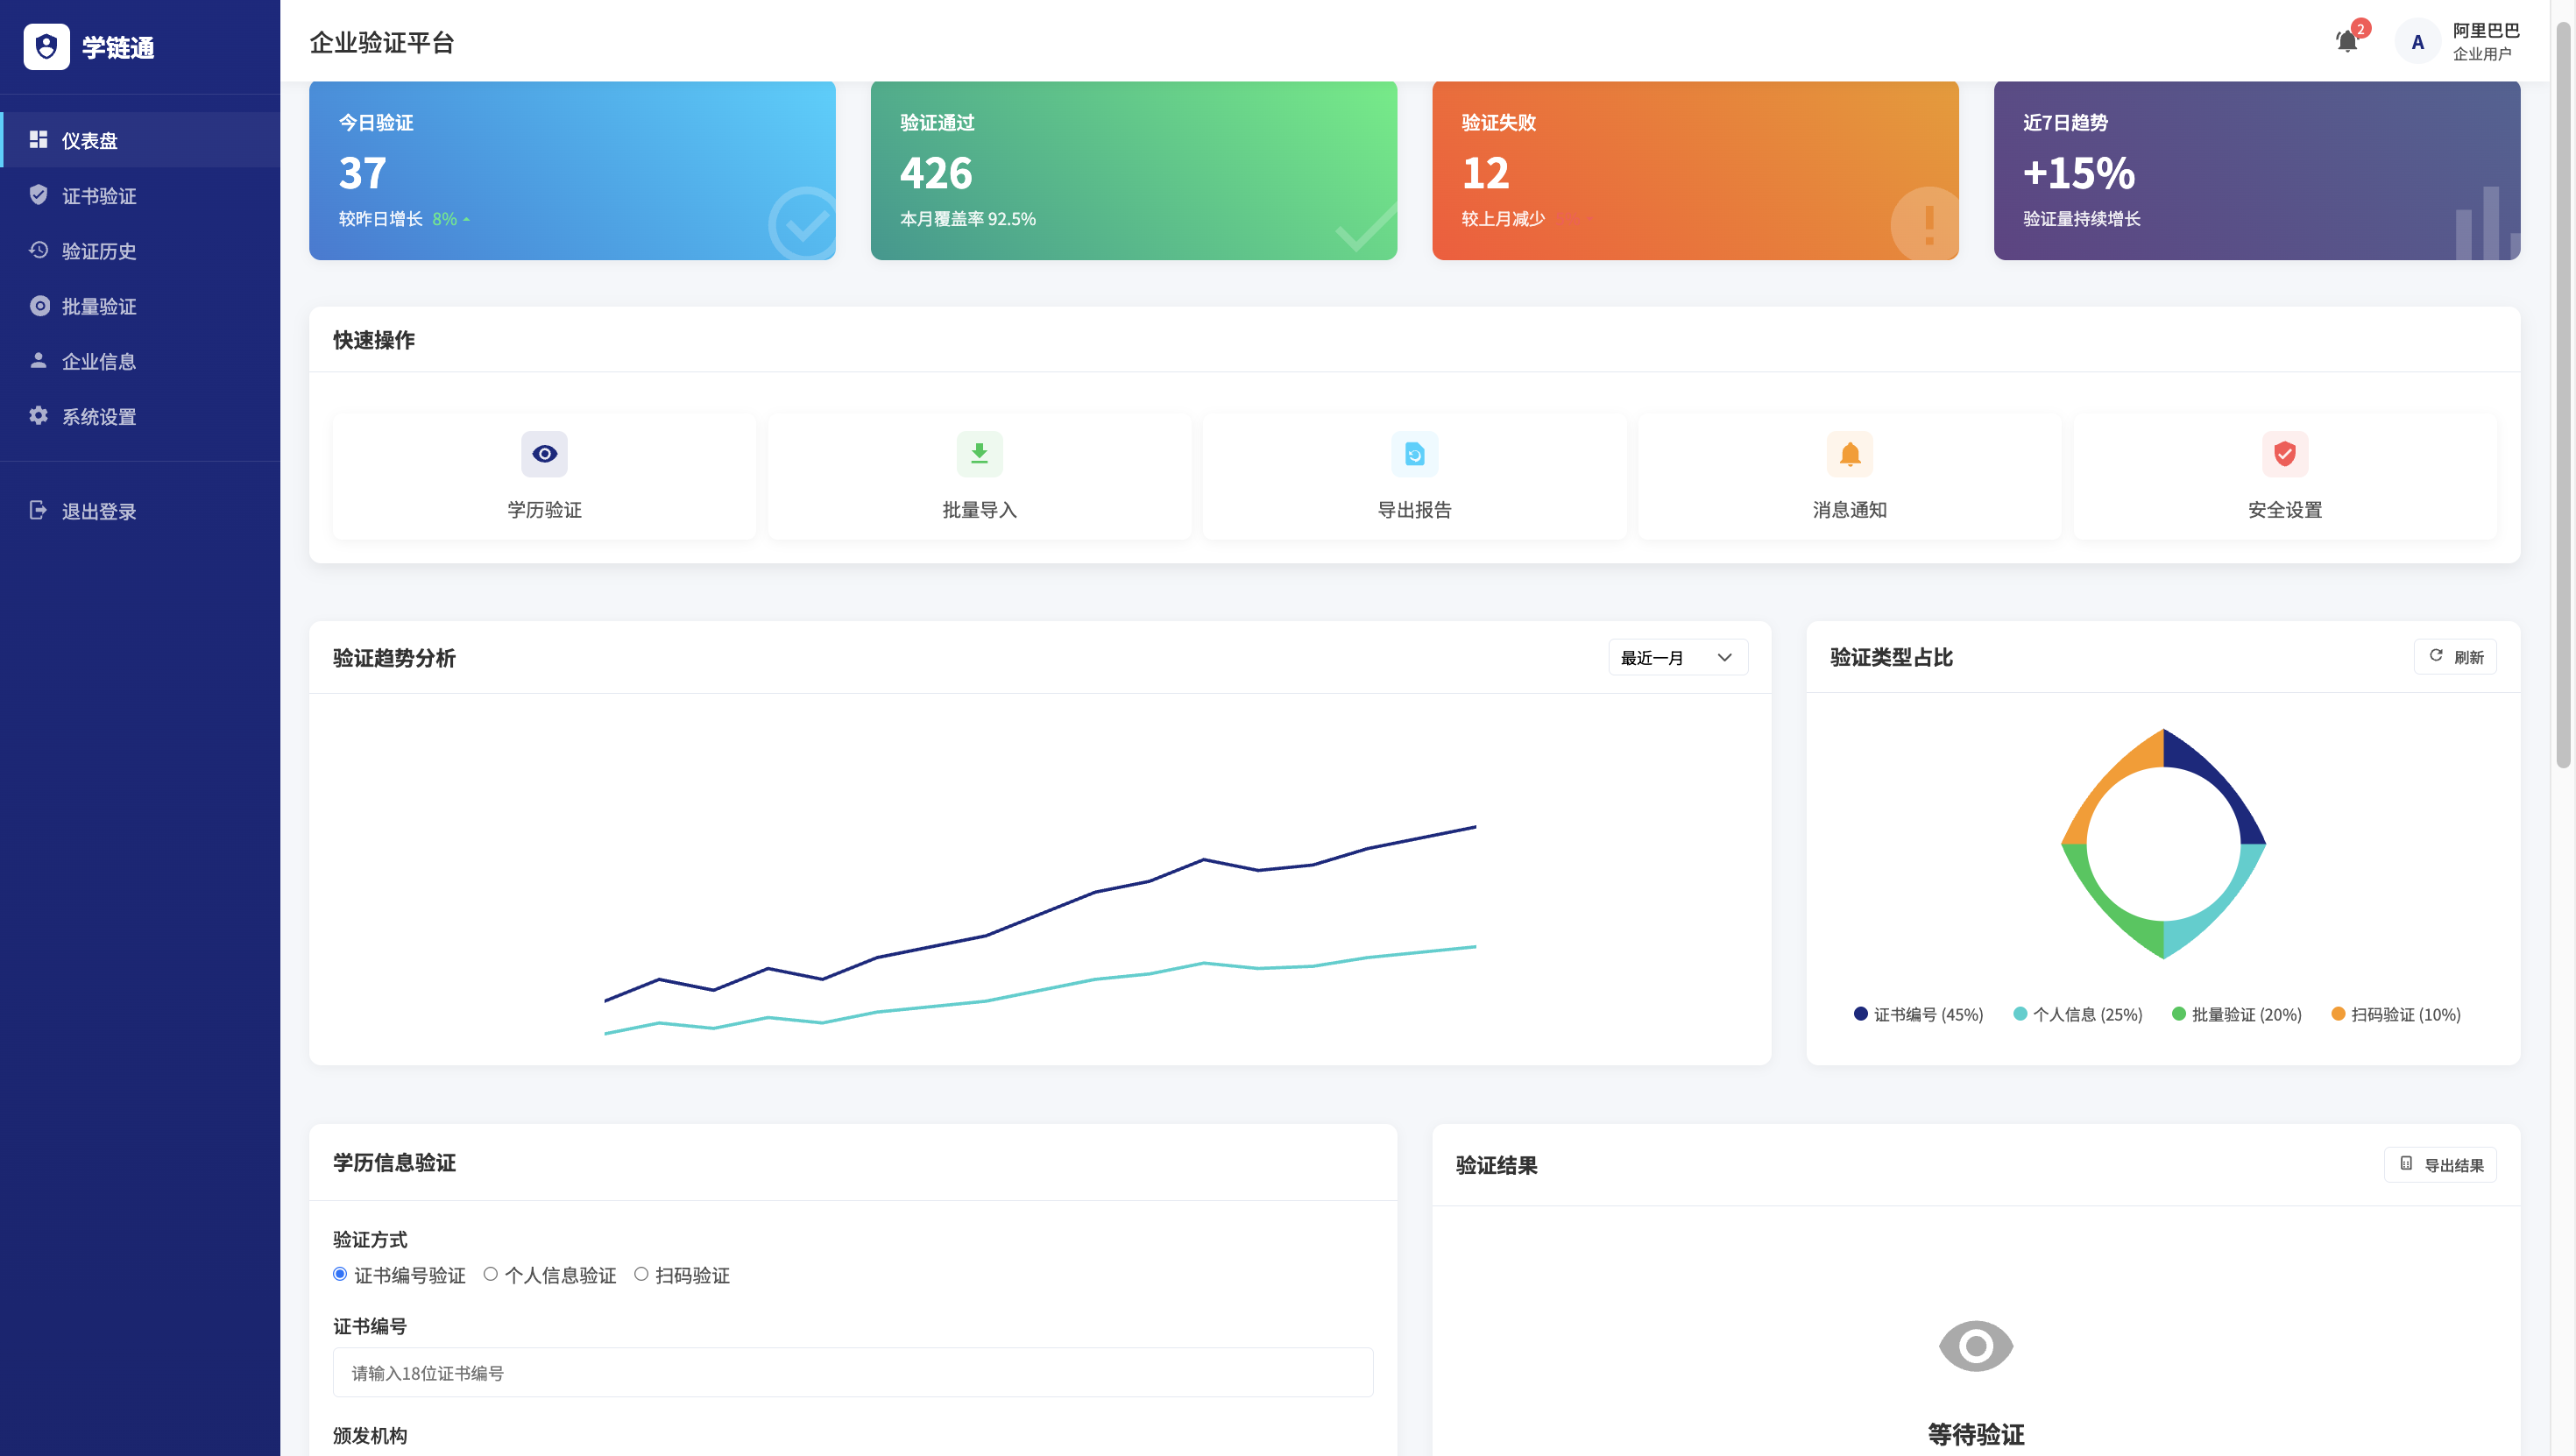2576x1456 pixels.
Task: Click the 系统设置 gear icon
Action: tap(38, 416)
